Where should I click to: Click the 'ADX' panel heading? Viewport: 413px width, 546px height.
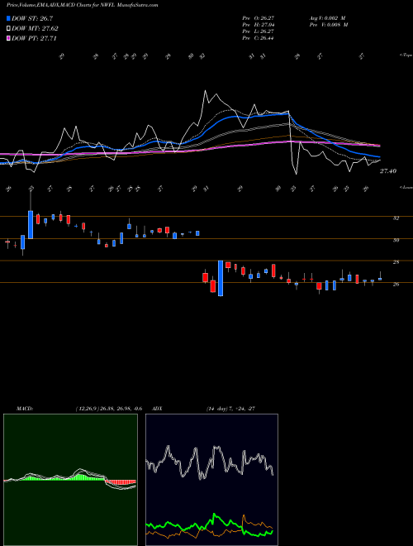(x=158, y=409)
